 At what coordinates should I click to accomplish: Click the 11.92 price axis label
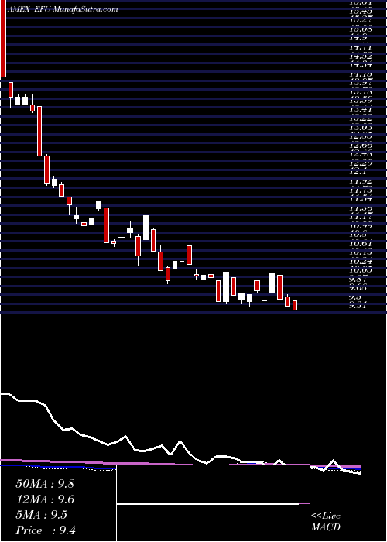click(x=361, y=181)
